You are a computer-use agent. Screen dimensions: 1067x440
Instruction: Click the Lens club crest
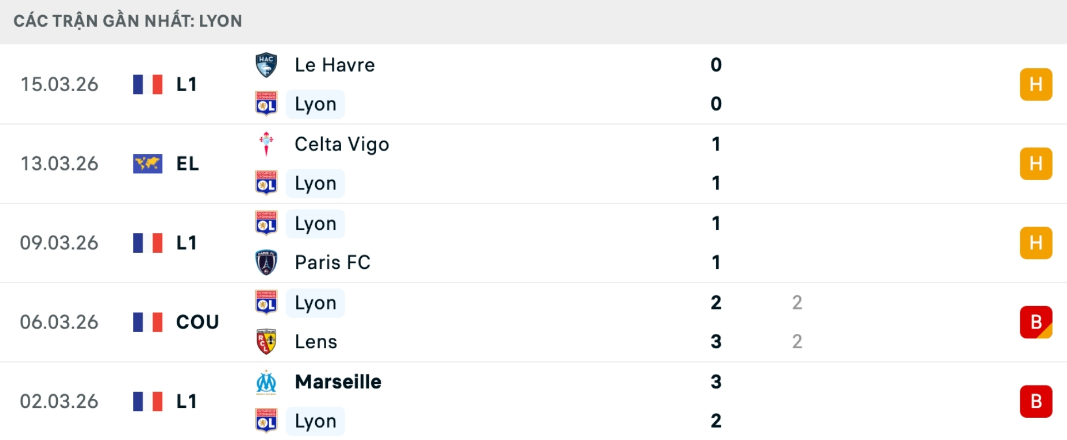coord(266,342)
